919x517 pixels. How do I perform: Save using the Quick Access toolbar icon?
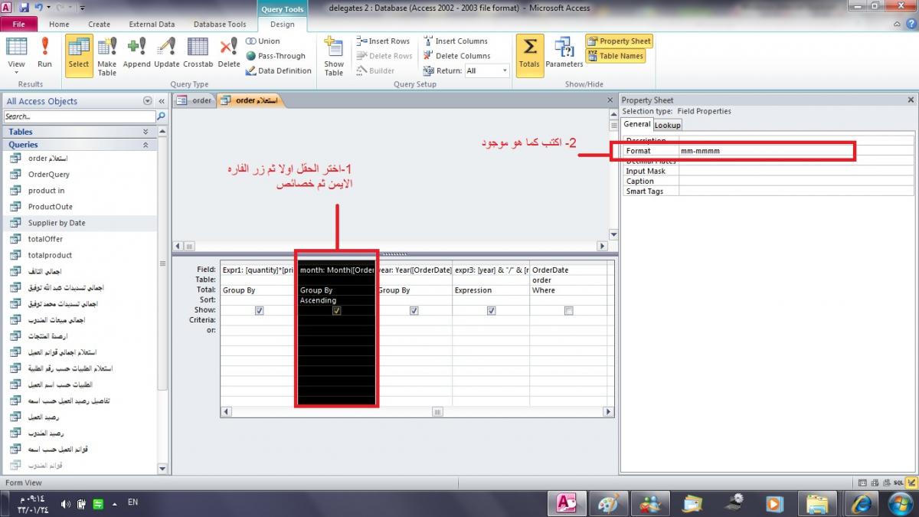click(x=25, y=8)
